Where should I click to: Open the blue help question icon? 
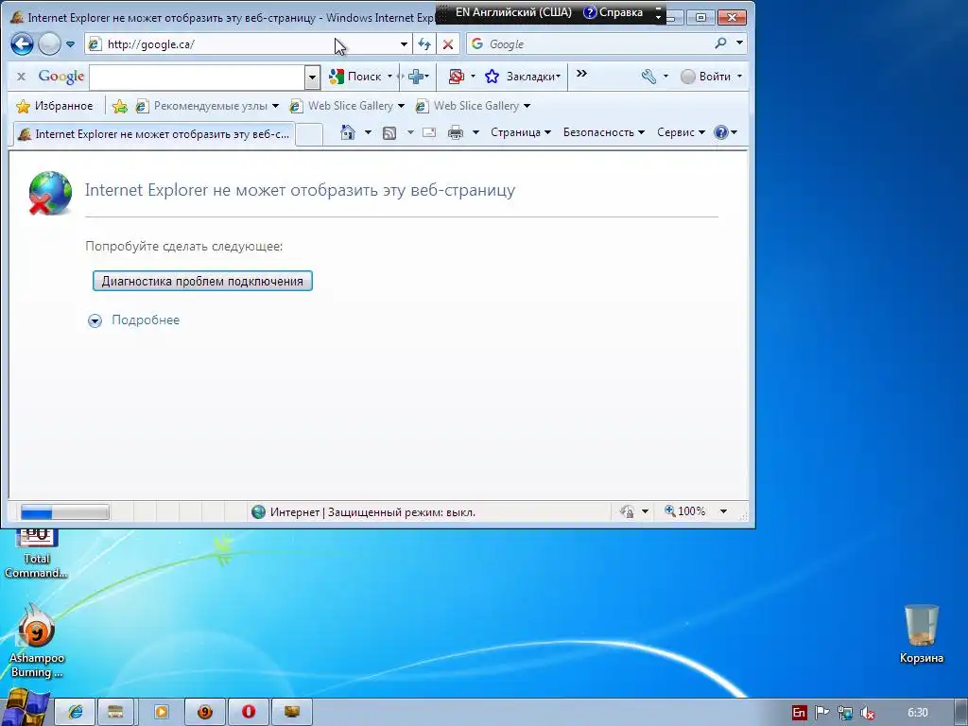click(x=720, y=132)
